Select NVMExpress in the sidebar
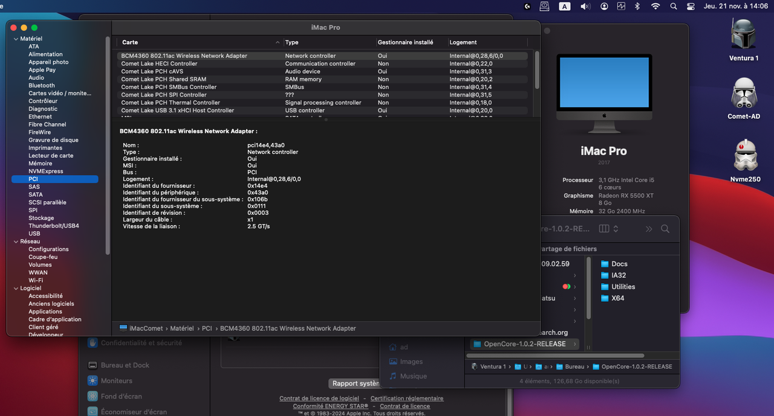Image resolution: width=774 pixels, height=416 pixels. pos(45,171)
